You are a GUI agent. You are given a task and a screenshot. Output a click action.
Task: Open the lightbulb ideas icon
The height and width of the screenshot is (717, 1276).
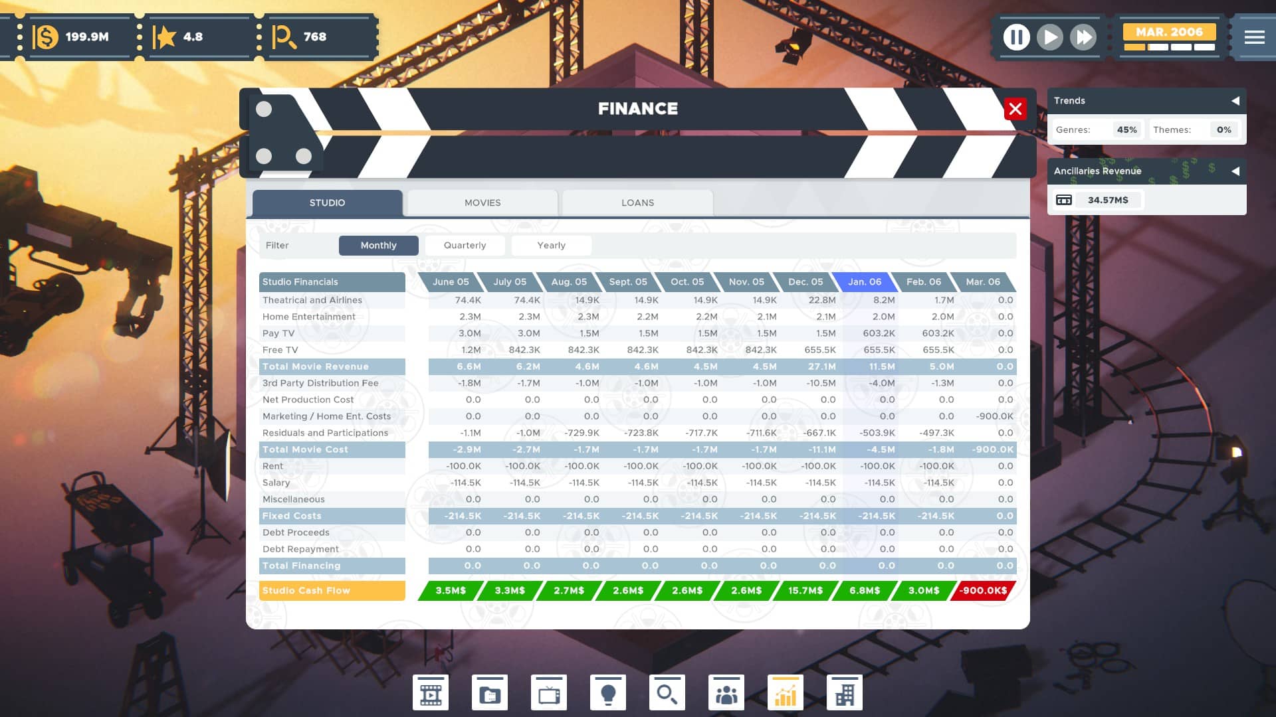click(x=608, y=693)
